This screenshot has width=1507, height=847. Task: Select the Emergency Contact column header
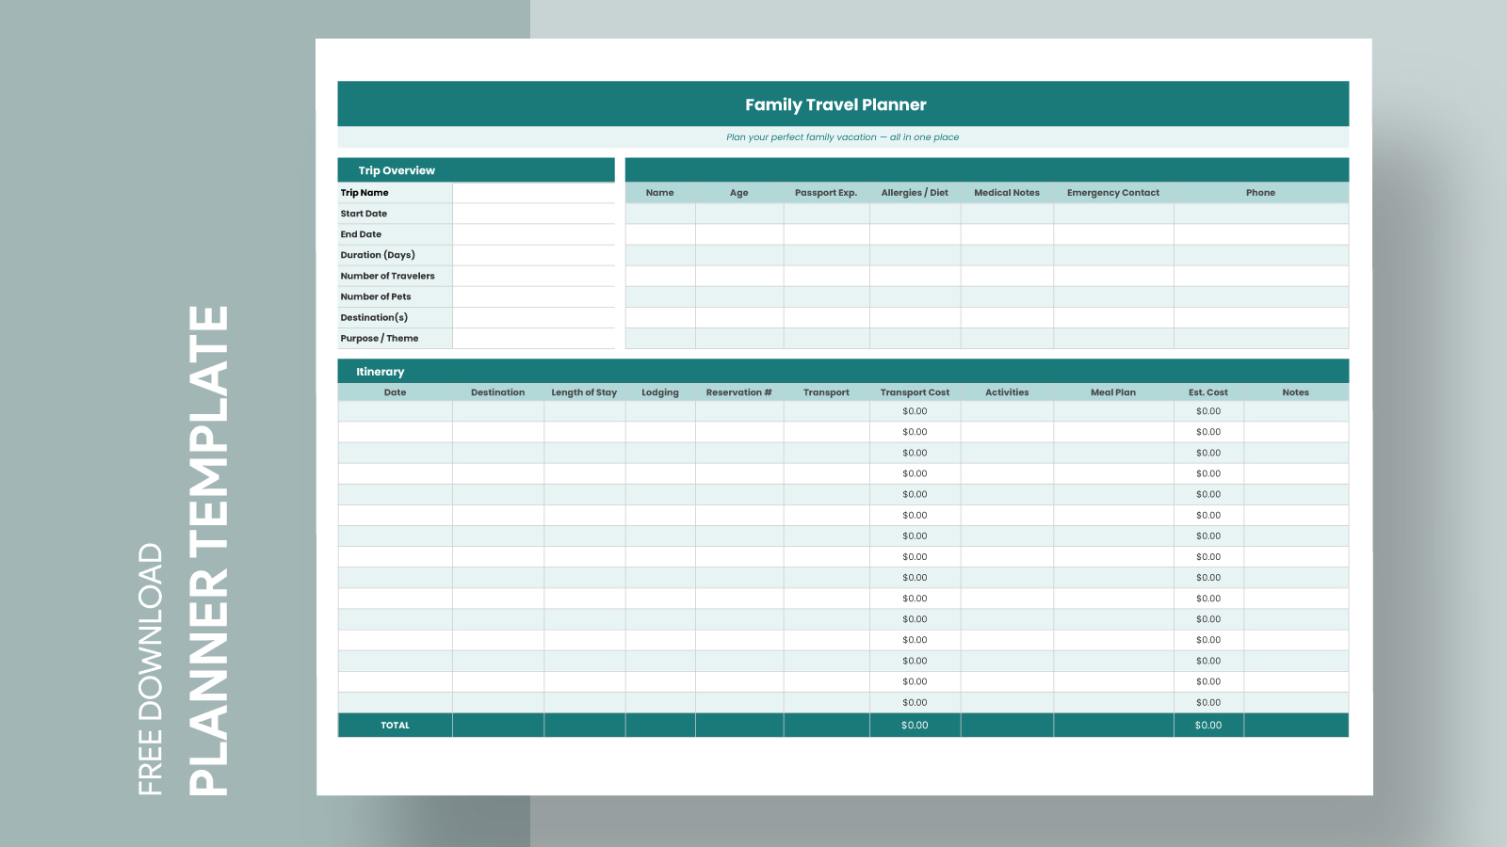pyautogui.click(x=1112, y=193)
